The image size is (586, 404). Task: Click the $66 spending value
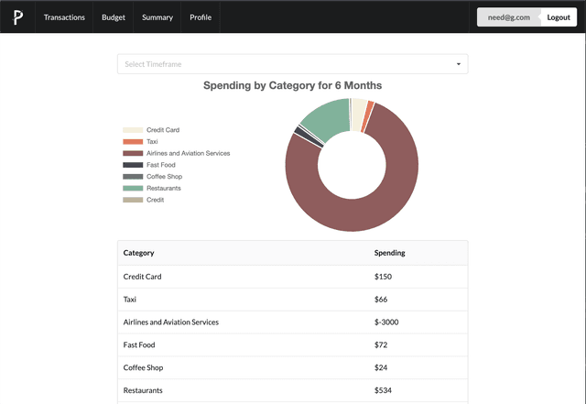point(381,300)
